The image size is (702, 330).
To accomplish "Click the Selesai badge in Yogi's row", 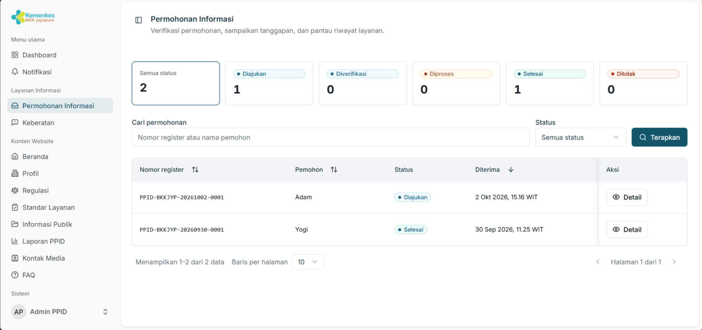I will (411, 230).
